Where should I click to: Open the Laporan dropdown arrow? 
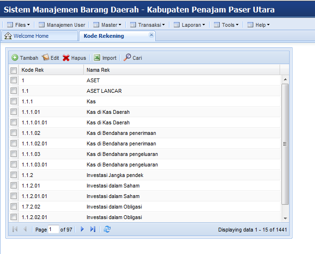(x=204, y=25)
